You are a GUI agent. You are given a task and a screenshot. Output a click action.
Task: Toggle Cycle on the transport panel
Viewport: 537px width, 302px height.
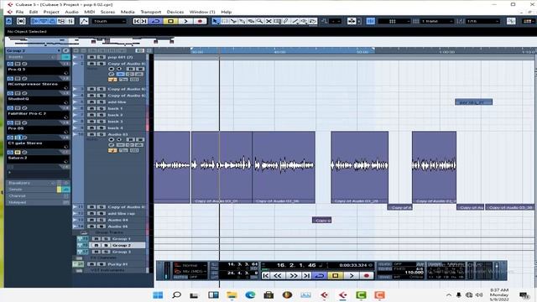pyautogui.click(x=320, y=276)
